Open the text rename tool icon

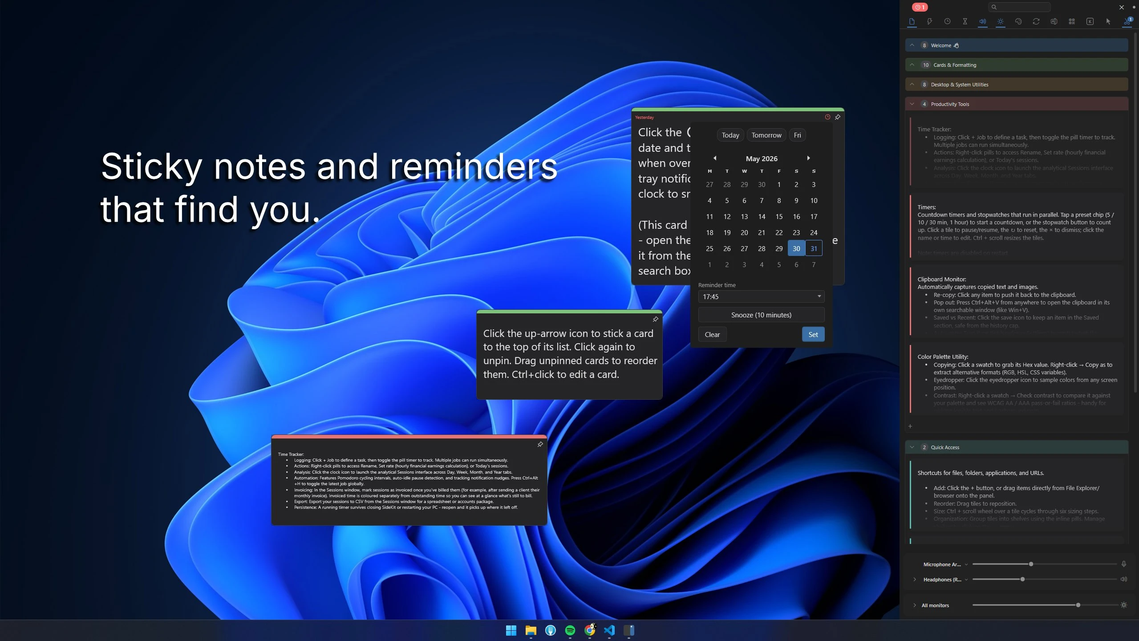click(1054, 21)
